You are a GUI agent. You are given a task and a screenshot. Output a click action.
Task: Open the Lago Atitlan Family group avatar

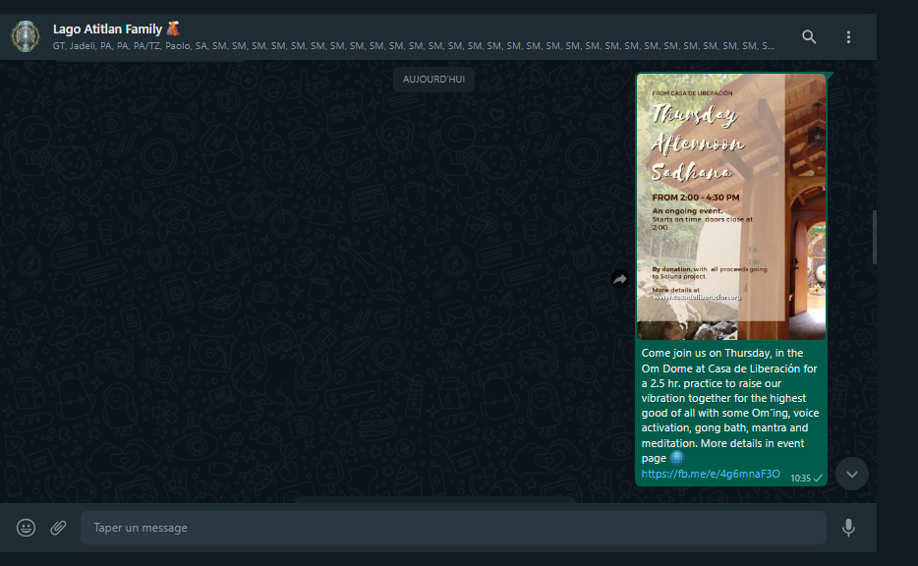coord(26,36)
